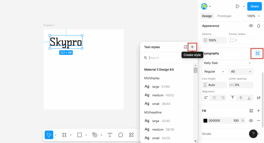Click the Present play button
Screen dimensions: 264x143
[237, 6]
